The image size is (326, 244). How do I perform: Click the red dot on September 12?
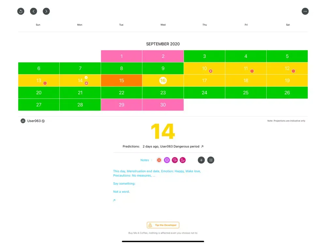pyautogui.click(x=293, y=71)
